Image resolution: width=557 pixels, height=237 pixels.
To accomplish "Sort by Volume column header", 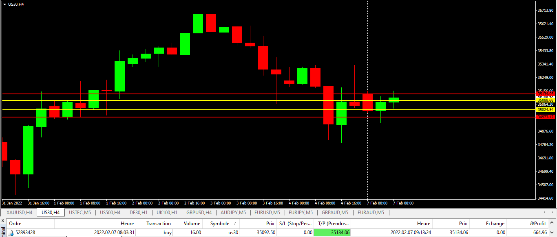I will [x=188, y=223].
